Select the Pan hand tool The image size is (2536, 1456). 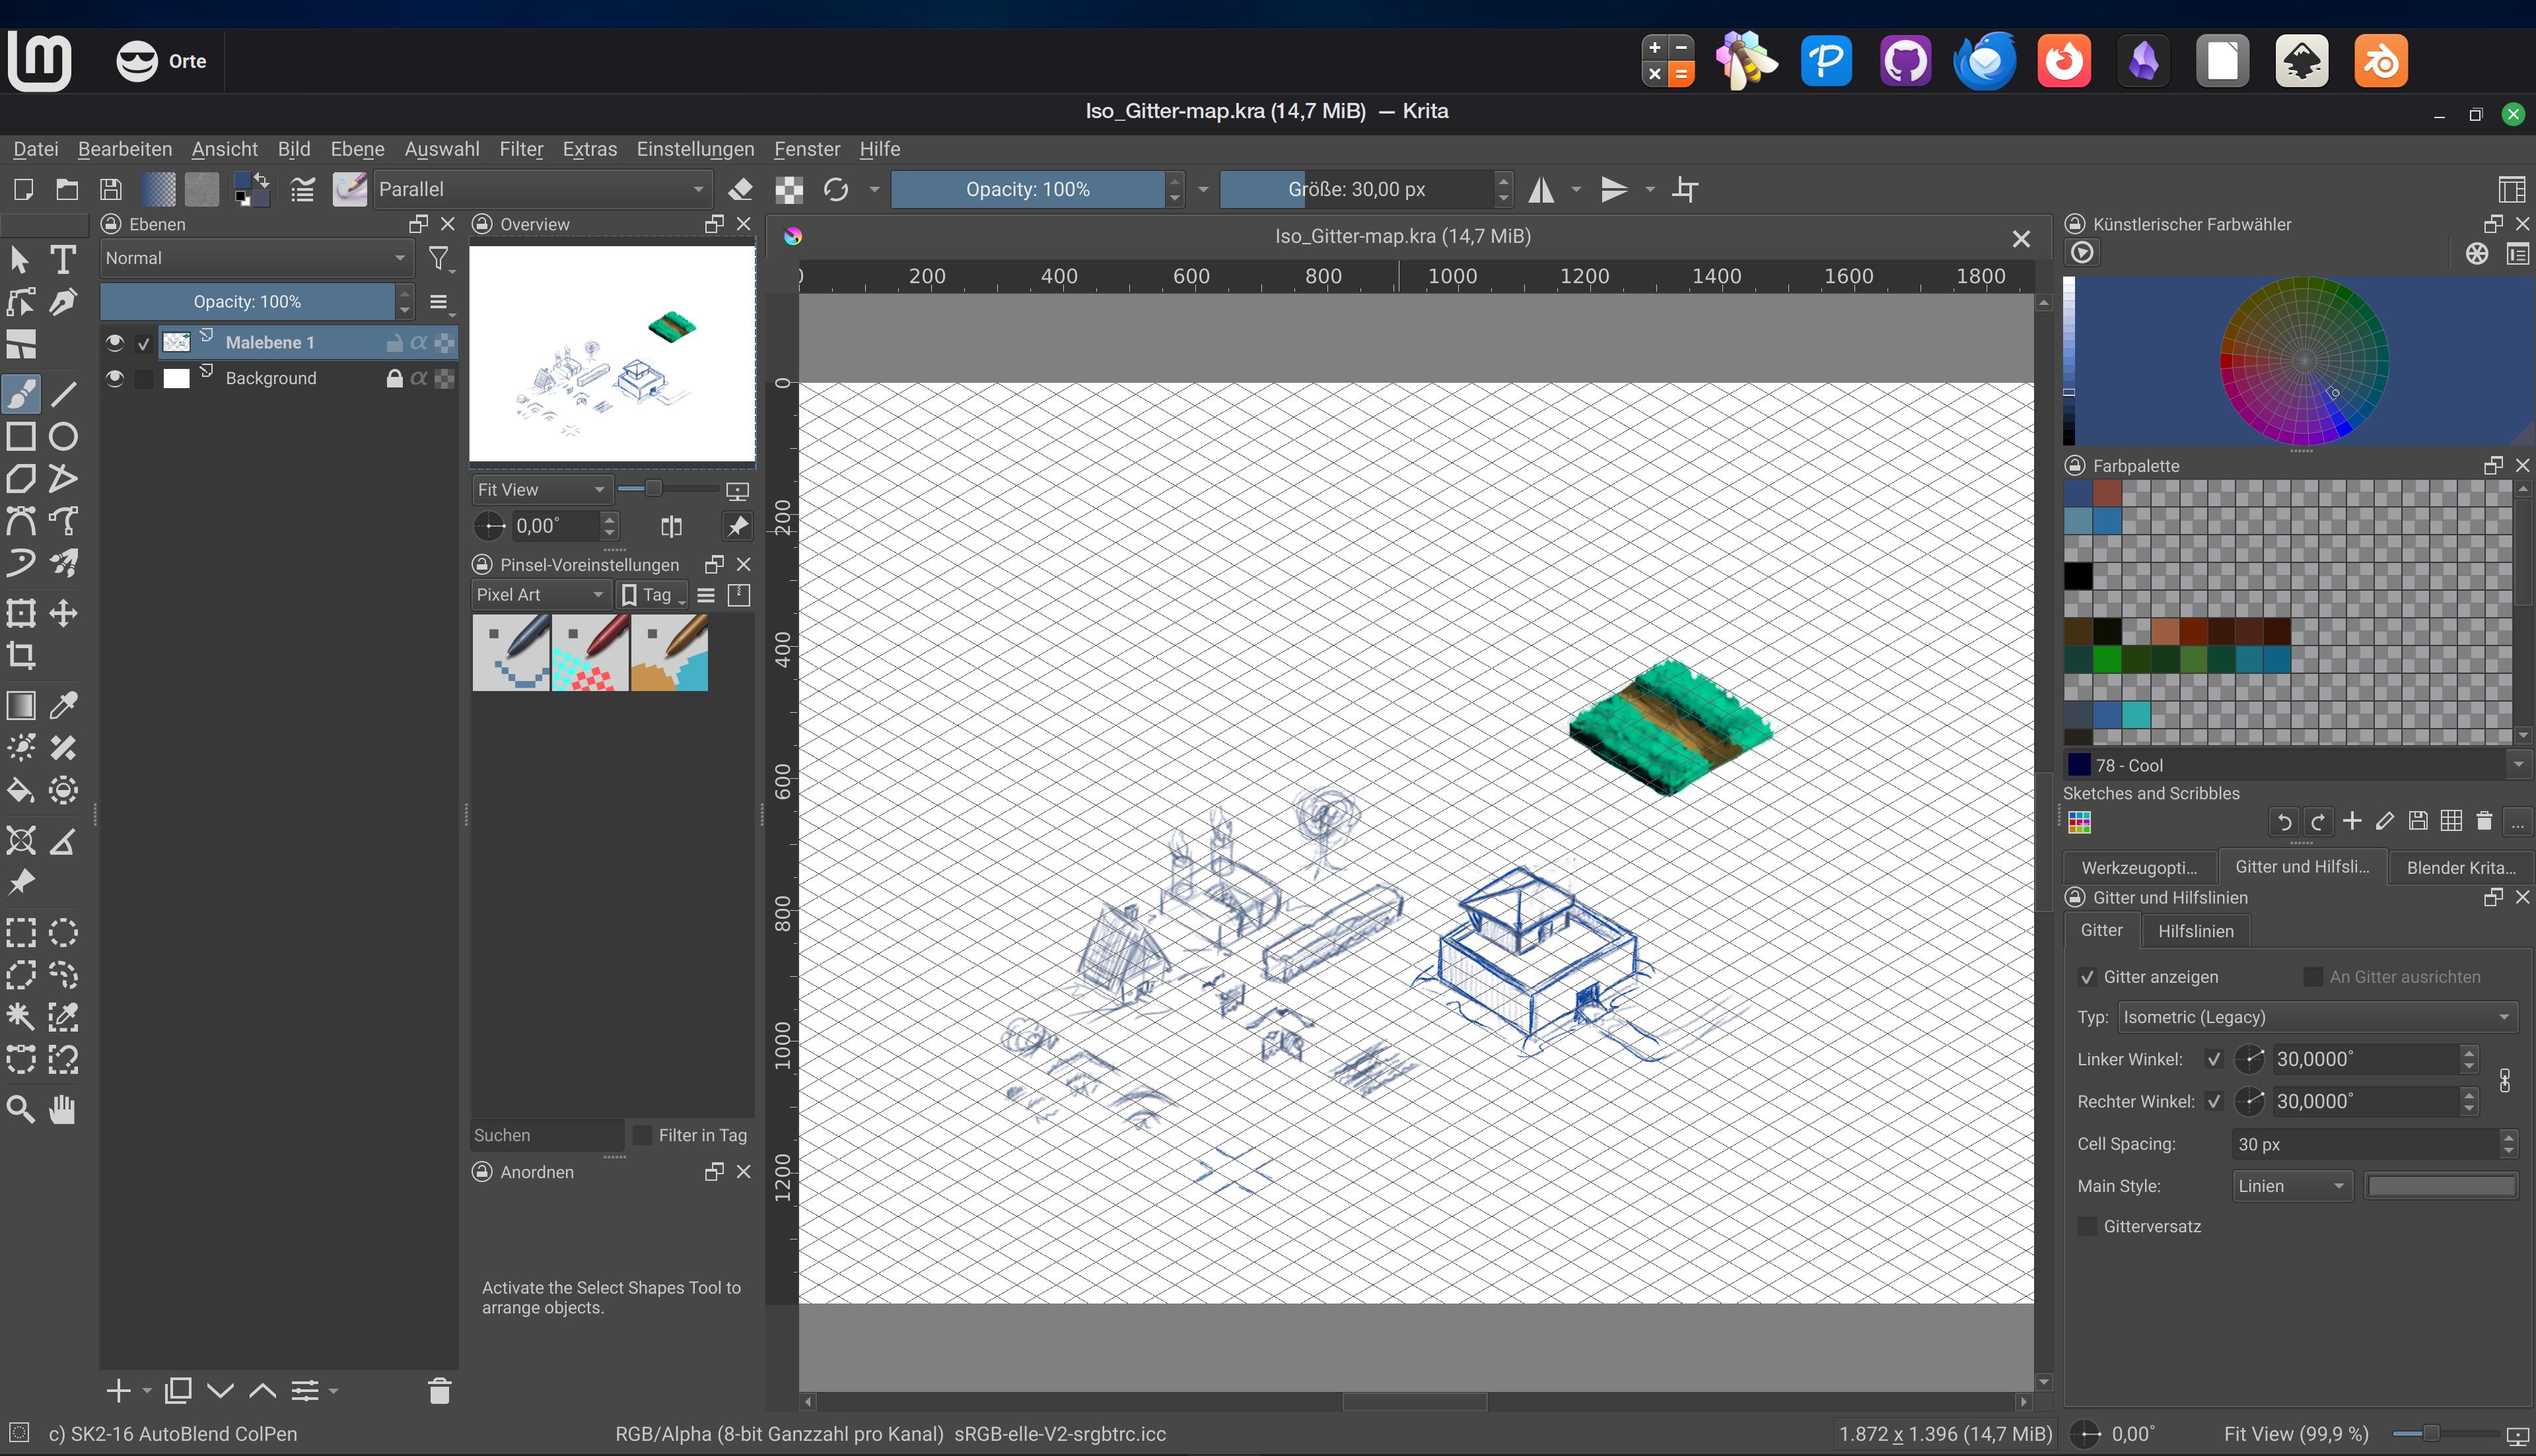[x=63, y=1109]
